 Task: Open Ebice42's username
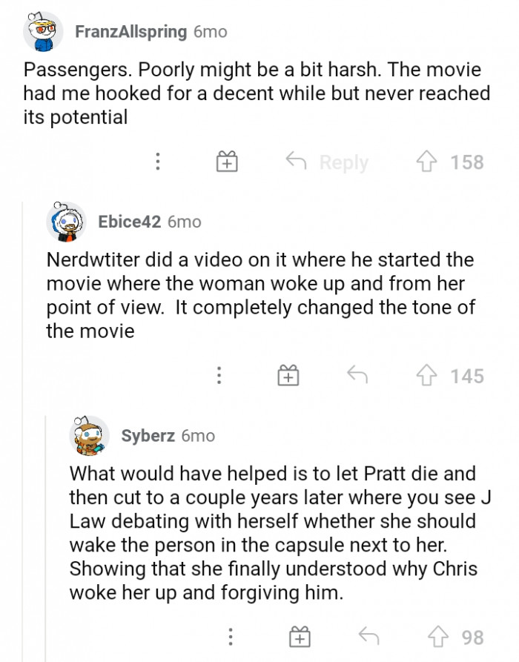coord(126,221)
